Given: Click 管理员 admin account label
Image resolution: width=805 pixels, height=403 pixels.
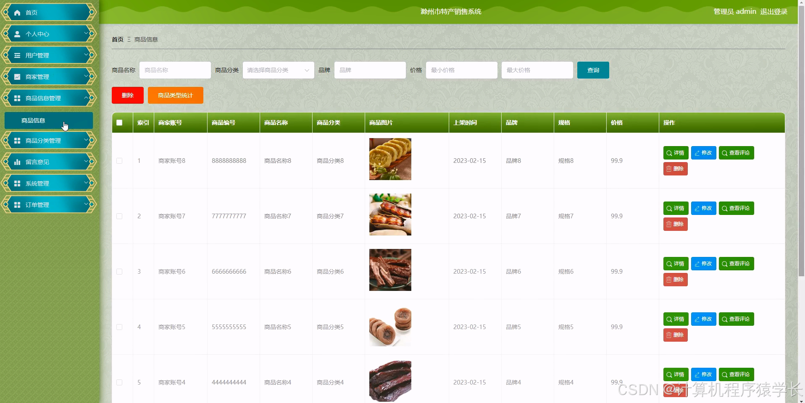Looking at the screenshot, I should point(734,12).
